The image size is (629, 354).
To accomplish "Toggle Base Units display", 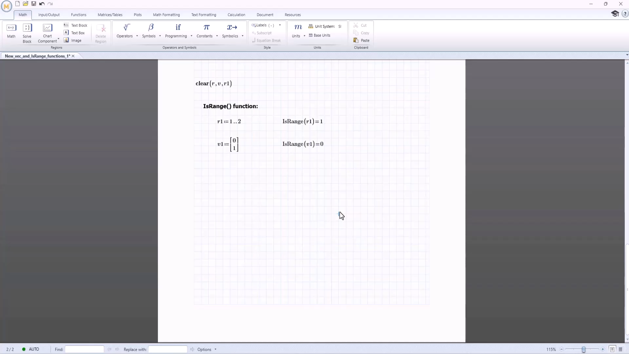I will click(x=320, y=35).
